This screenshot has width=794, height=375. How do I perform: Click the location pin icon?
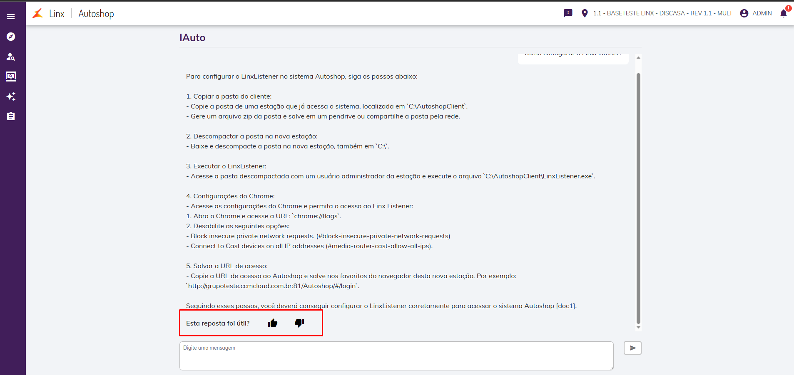click(x=585, y=13)
